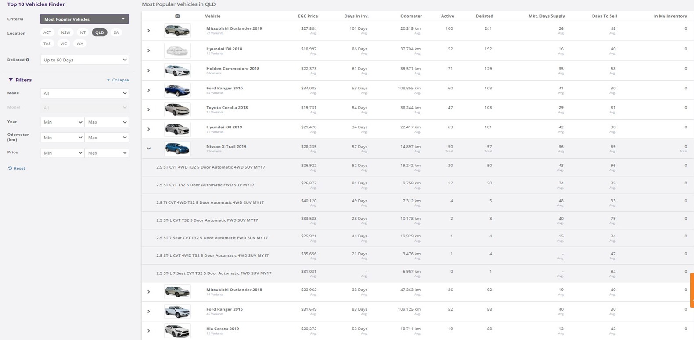Click the Mitsubishi Outlander 2019 thumbnail

click(177, 31)
